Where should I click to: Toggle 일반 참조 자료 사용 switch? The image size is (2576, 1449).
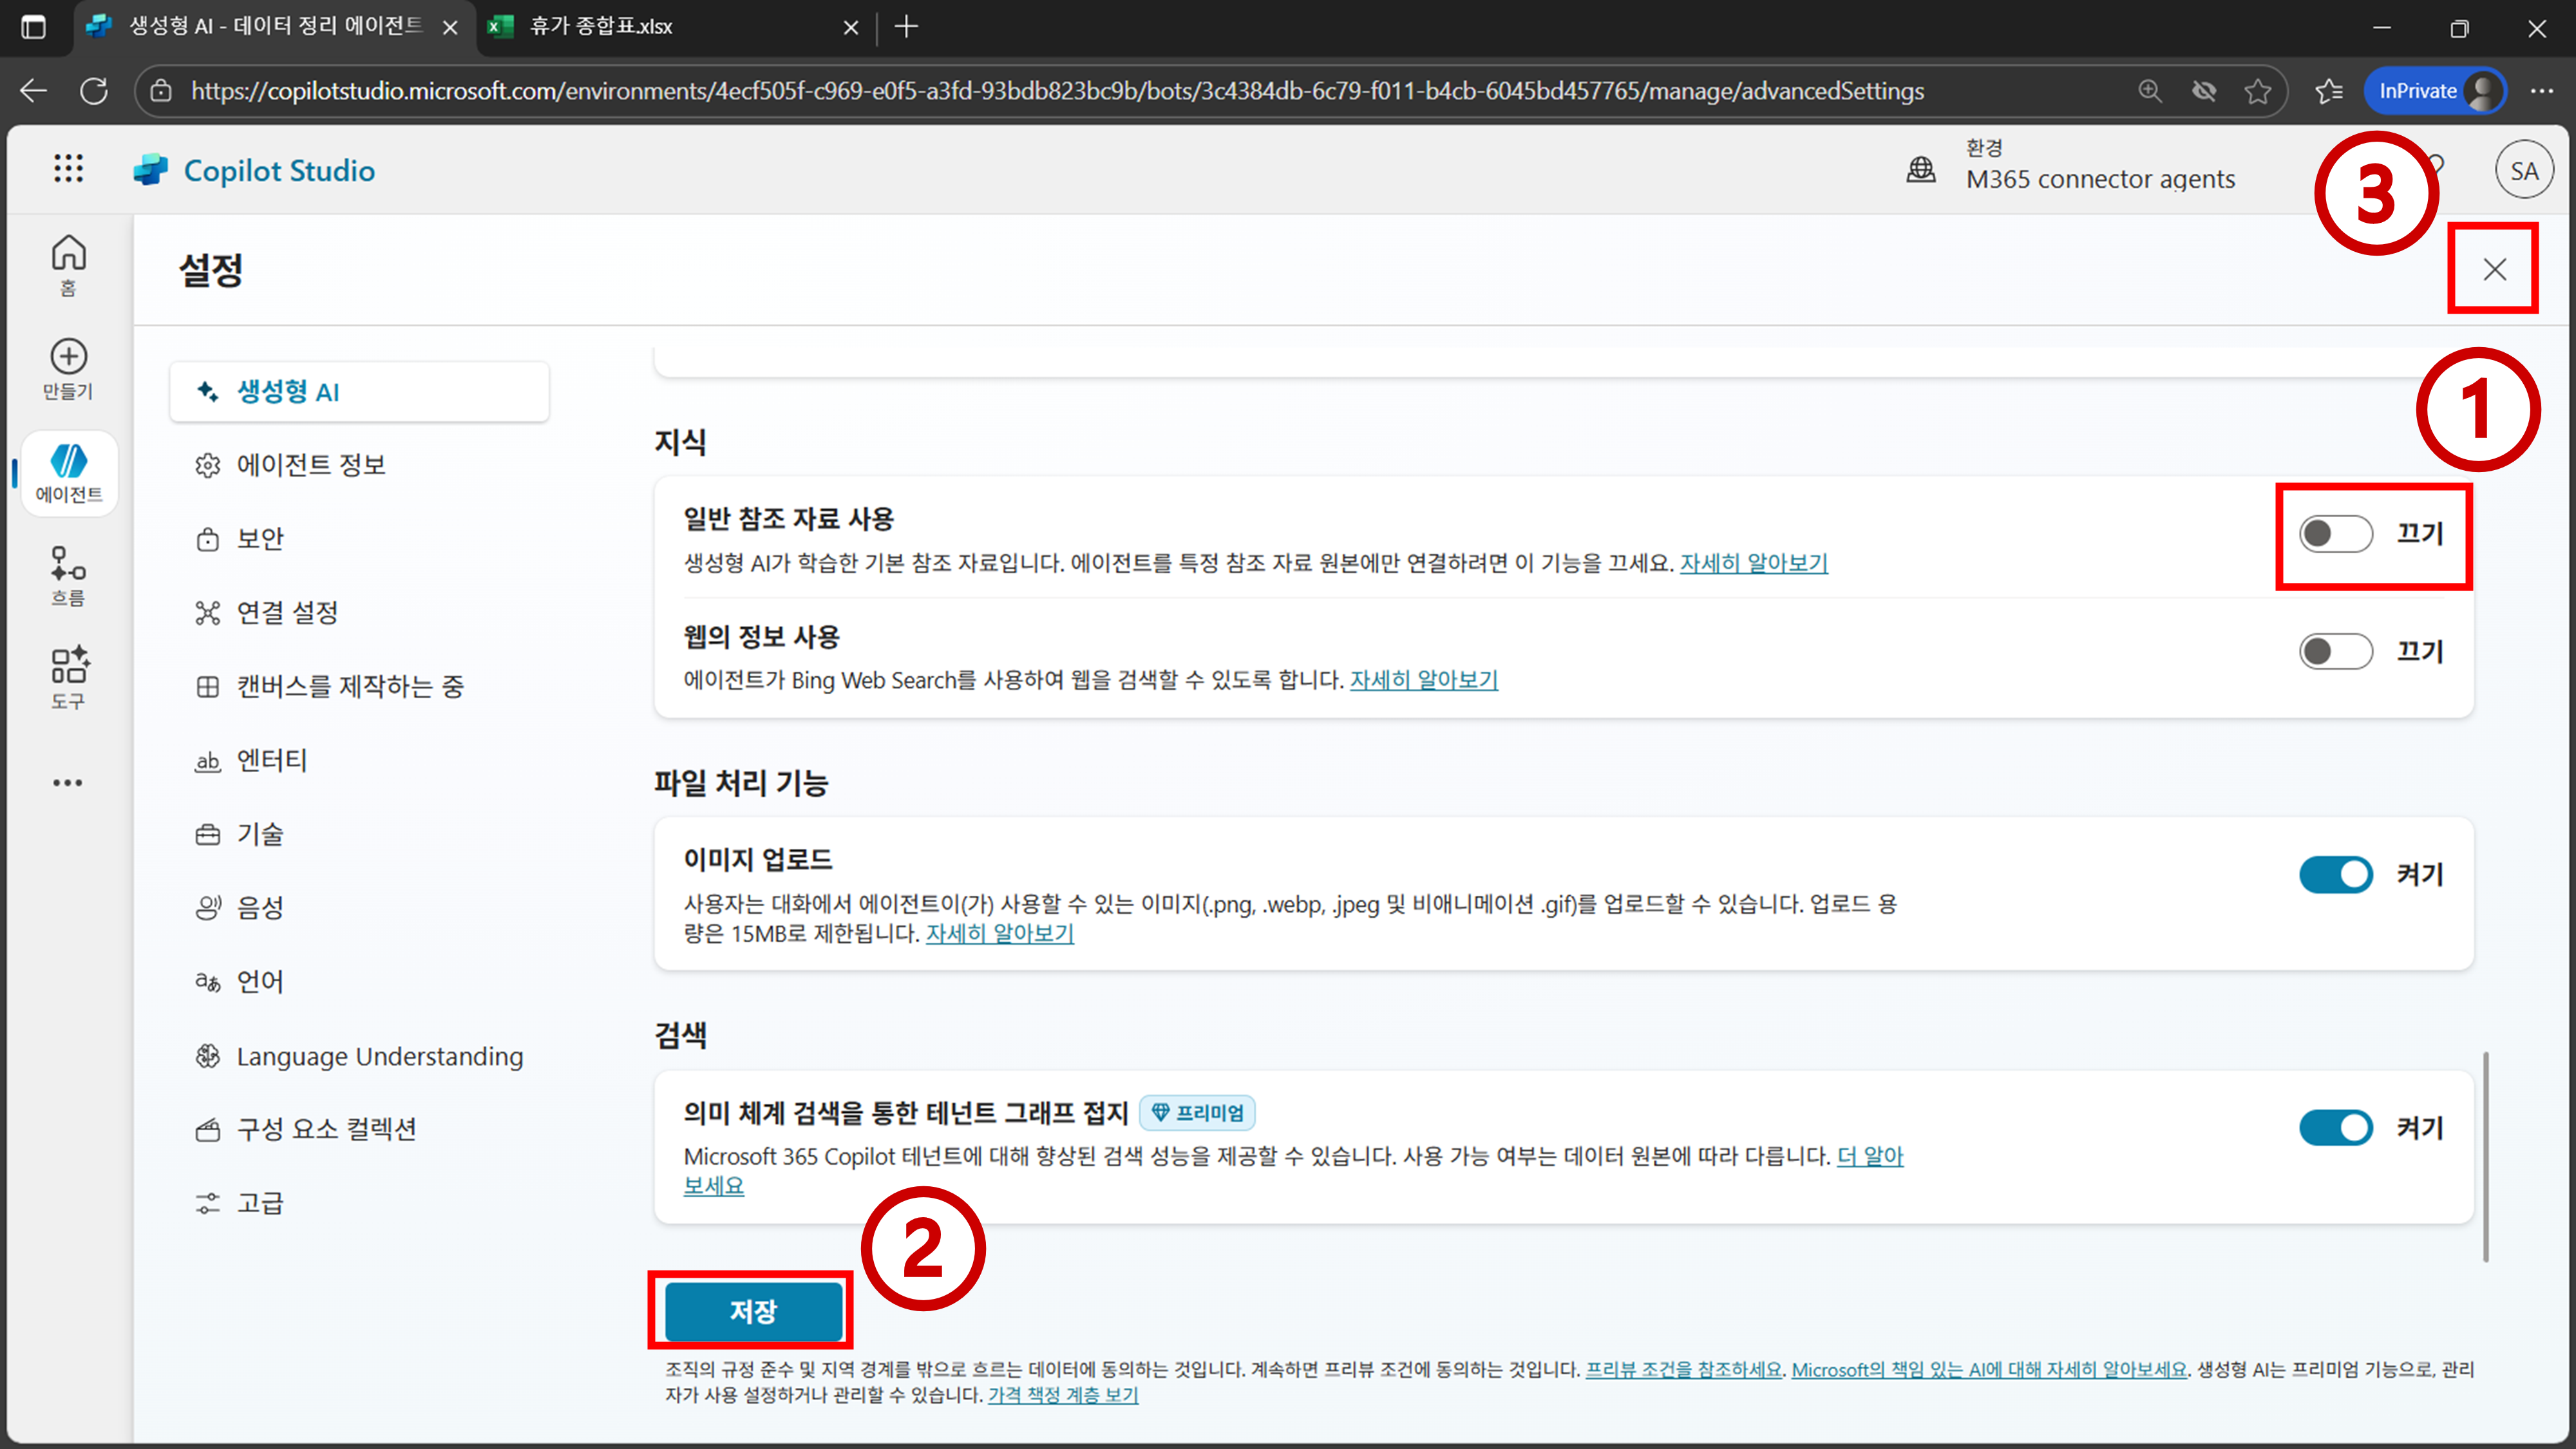[x=2335, y=534]
